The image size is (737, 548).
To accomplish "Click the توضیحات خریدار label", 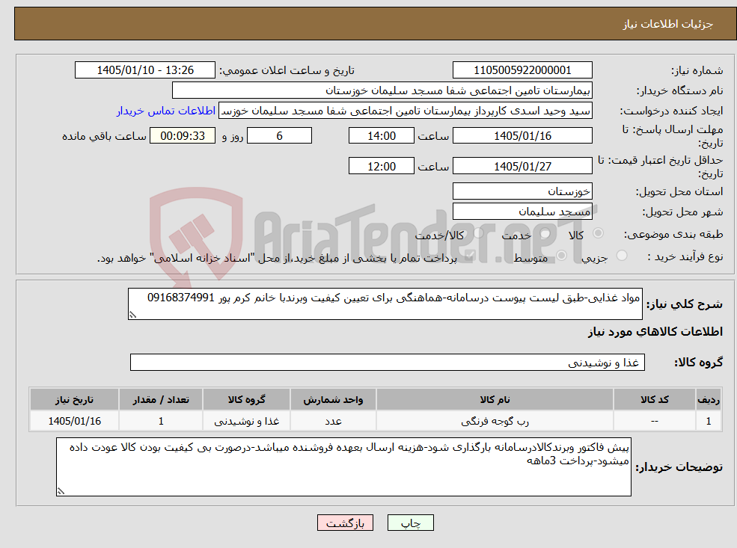I will click(x=679, y=467).
